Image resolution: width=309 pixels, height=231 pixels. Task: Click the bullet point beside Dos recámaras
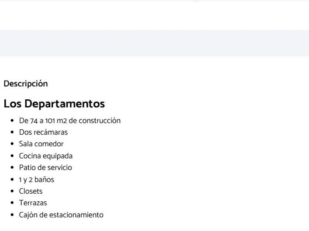(12, 132)
